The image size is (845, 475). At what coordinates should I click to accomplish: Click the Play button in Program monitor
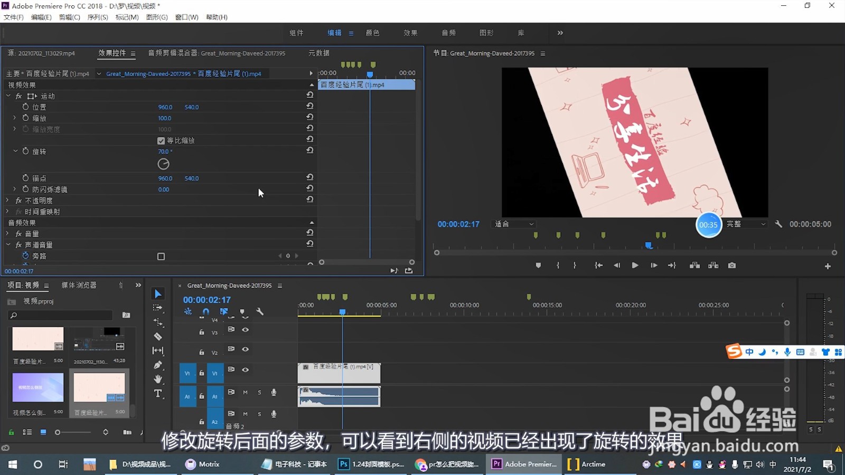(x=635, y=265)
